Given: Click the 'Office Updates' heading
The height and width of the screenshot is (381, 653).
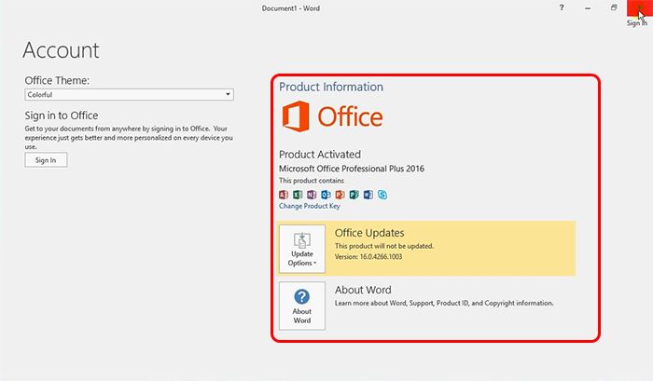Looking at the screenshot, I should [x=369, y=233].
